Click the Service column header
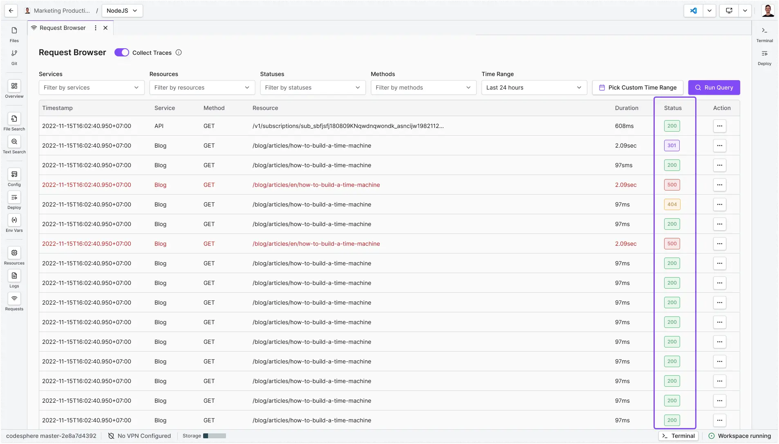This screenshot has width=779, height=444. coord(165,108)
